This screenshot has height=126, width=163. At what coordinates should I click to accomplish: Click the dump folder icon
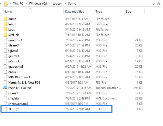coord(5,19)
